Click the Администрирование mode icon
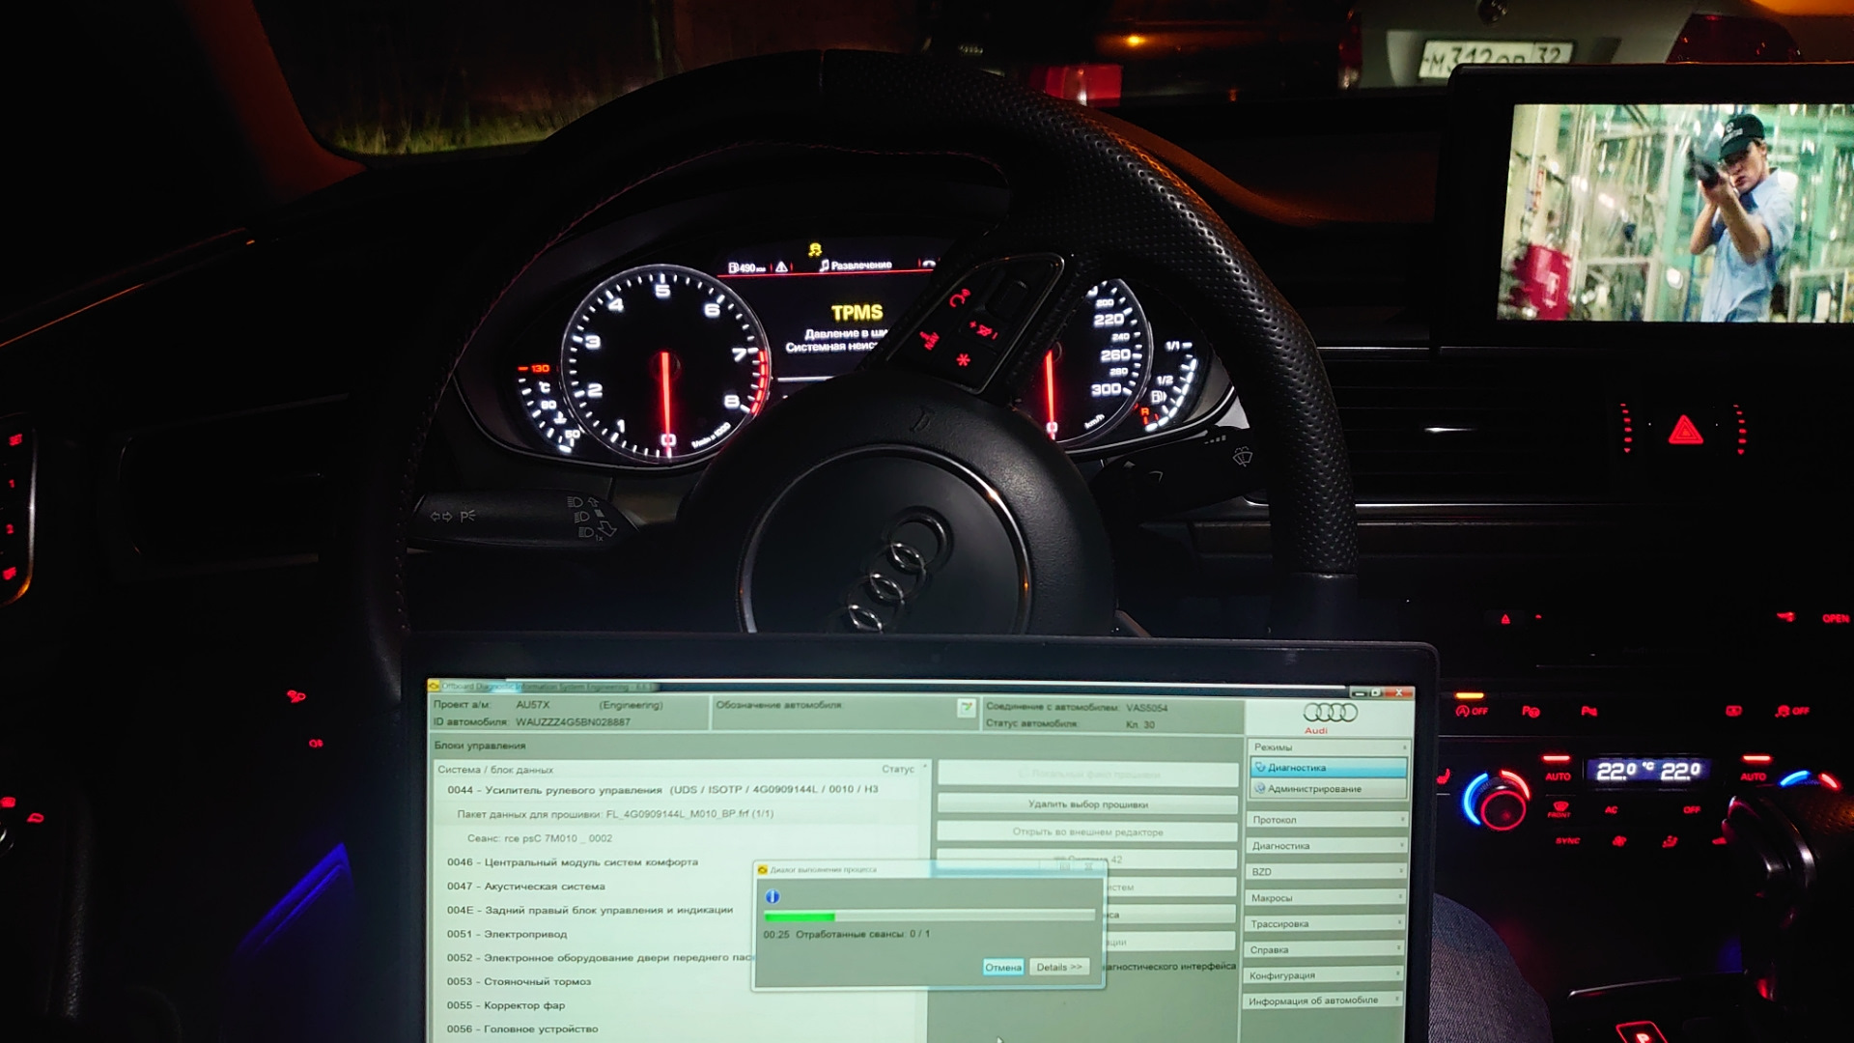Screen dimensions: 1854x1043 1259,789
